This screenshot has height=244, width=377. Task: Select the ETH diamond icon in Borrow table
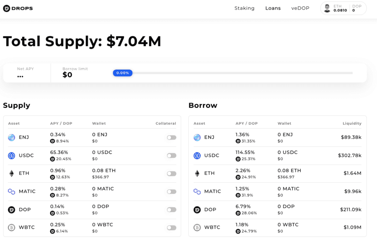197,173
